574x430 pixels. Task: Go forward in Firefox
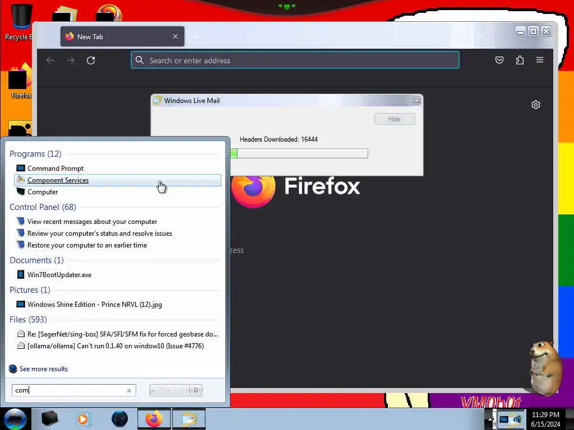(x=71, y=60)
